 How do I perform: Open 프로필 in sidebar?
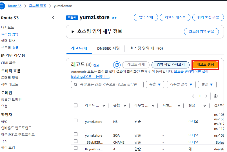pos(6,47)
